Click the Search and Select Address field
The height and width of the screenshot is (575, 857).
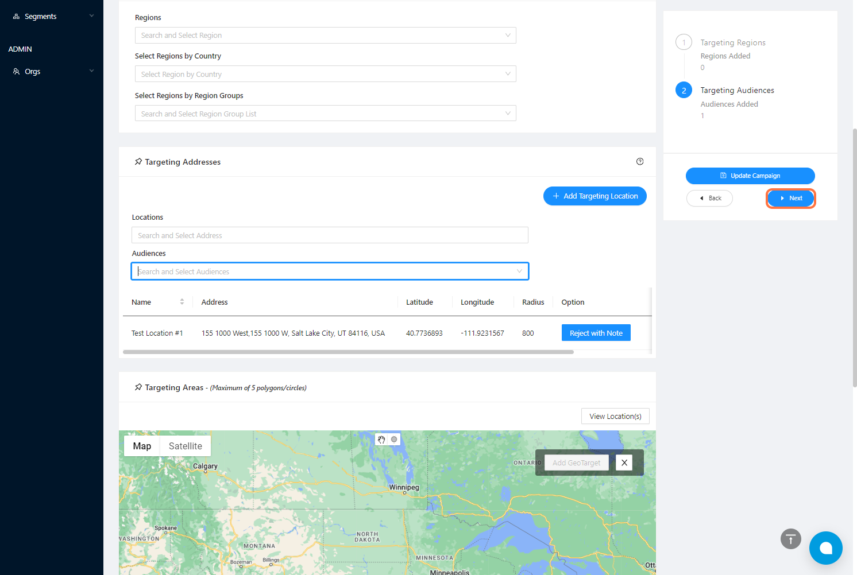pos(330,235)
